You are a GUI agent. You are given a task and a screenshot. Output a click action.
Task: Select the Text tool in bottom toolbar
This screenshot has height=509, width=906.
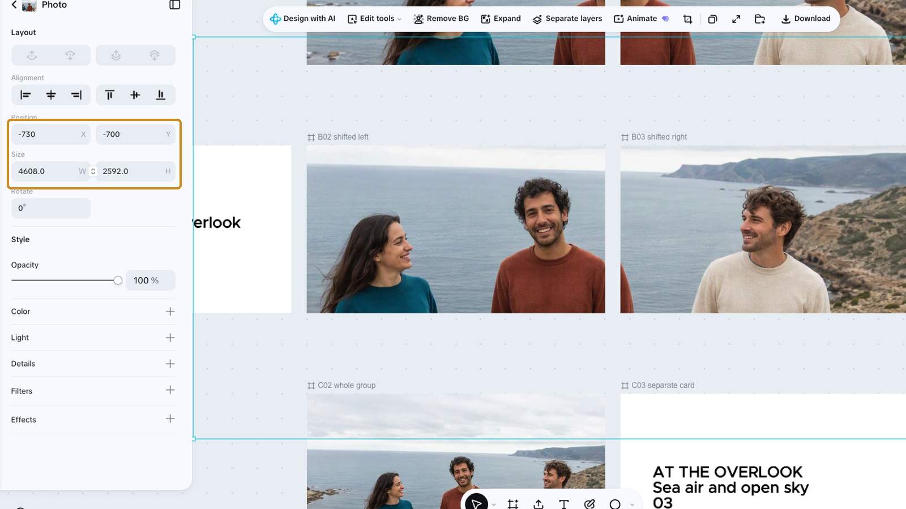tap(563, 503)
